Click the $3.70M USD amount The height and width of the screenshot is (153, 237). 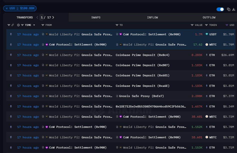pos(229,127)
